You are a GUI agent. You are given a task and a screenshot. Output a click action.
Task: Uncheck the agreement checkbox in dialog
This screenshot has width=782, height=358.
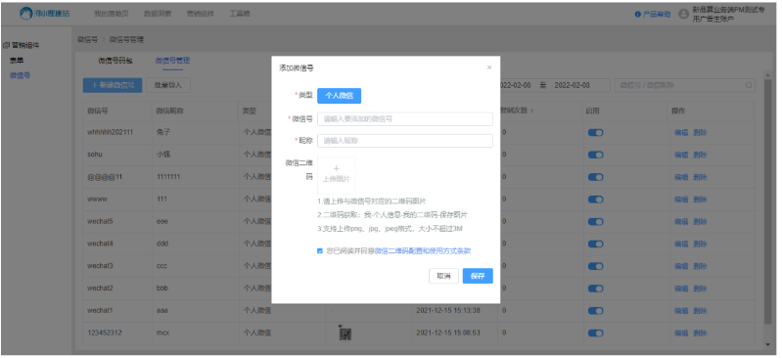[x=320, y=251]
